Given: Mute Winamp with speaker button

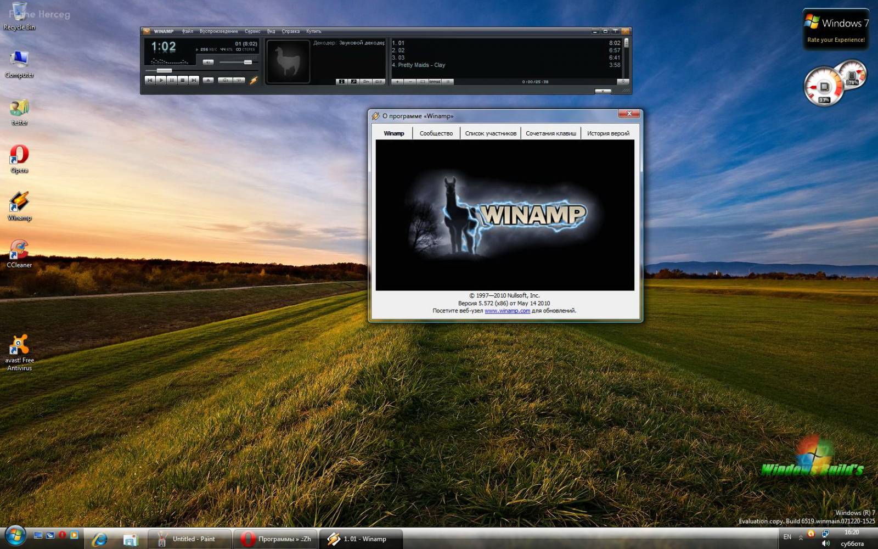Looking at the screenshot, I should pyautogui.click(x=208, y=62).
